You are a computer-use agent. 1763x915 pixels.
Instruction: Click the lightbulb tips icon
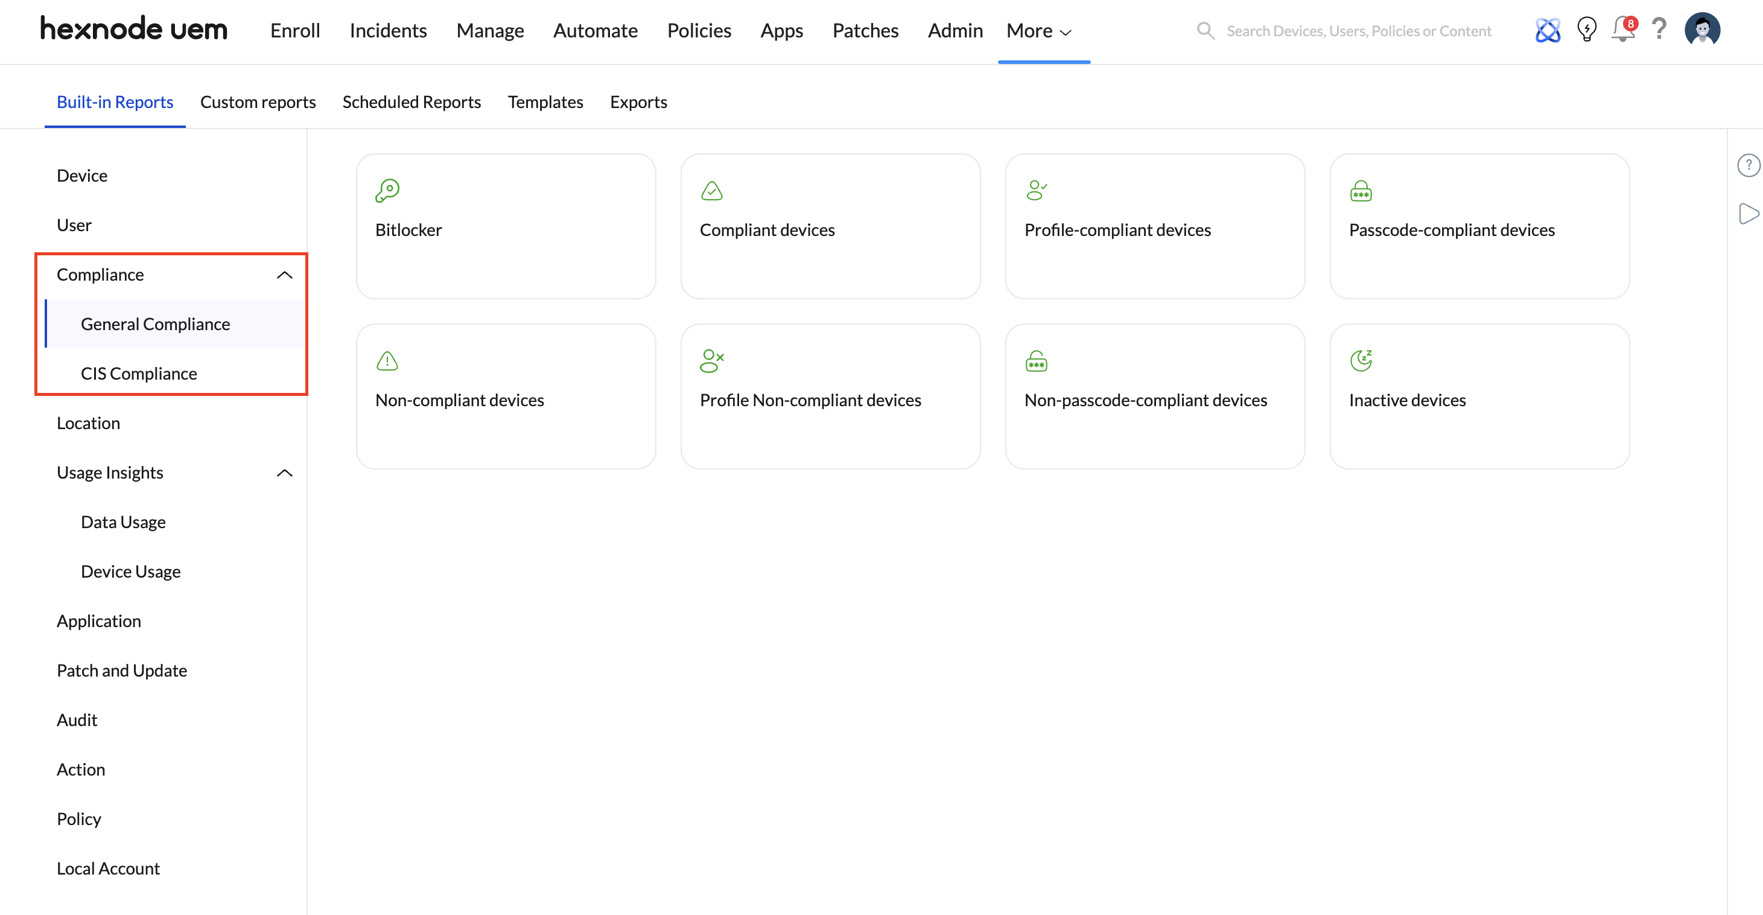click(x=1586, y=30)
